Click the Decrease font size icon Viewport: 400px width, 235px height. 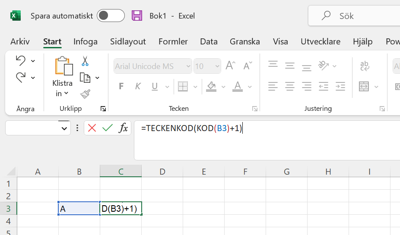tap(248, 66)
